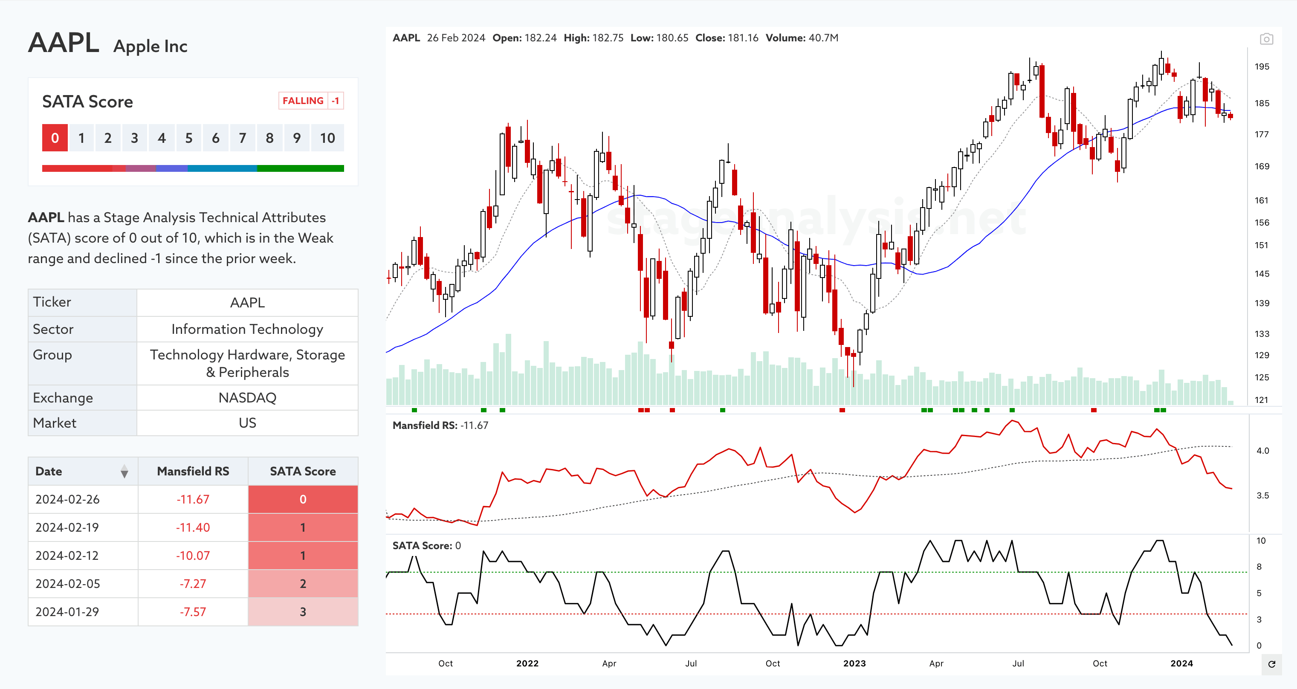1297x689 pixels.
Task: Click the 2024 label on time axis
Action: pyautogui.click(x=1182, y=664)
